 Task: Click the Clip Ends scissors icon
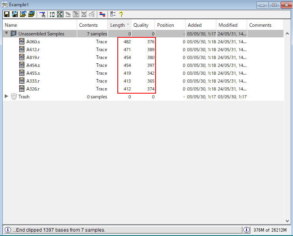[43, 15]
